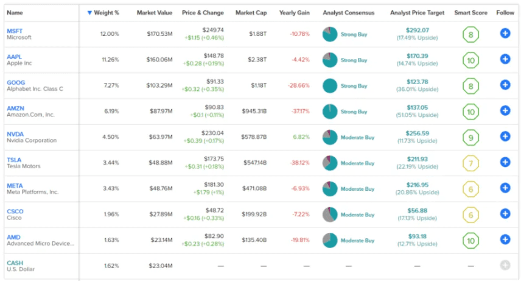Screen dimensions: 521x281
Task: Select the $23.04M cash market value
Action: click(x=161, y=266)
